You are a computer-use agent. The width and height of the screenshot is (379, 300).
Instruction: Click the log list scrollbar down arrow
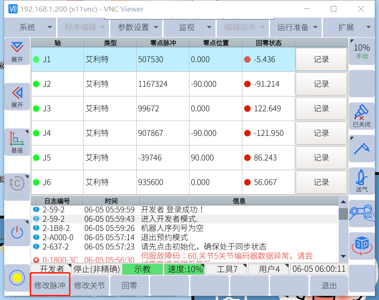[x=343, y=256]
